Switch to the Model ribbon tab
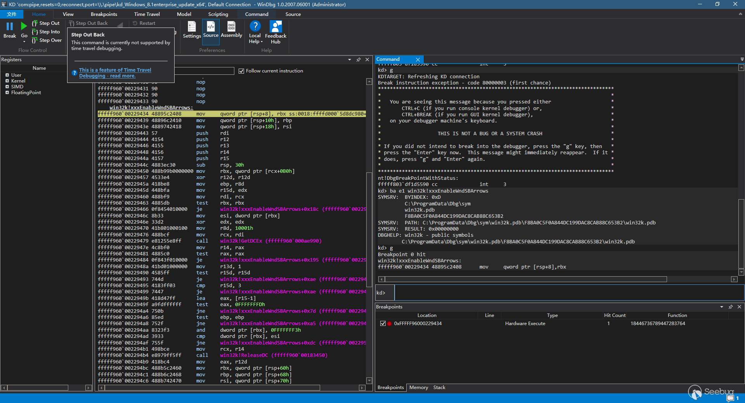This screenshot has height=403, width=745. pyautogui.click(x=184, y=14)
